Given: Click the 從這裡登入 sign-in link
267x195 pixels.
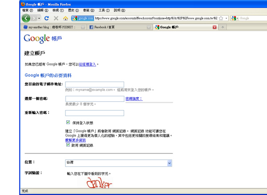Looking at the screenshot, I should 87,64.
